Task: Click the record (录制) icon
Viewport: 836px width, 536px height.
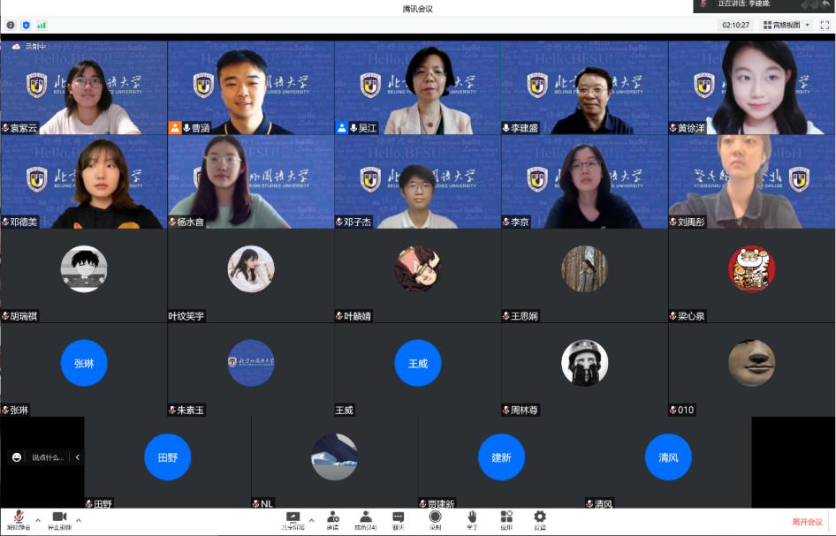Action: [435, 519]
